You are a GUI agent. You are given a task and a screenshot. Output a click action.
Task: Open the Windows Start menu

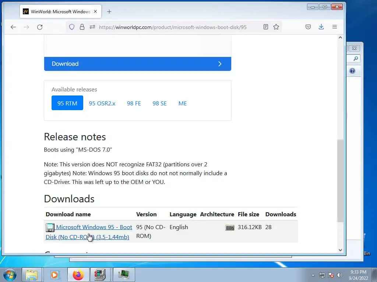pyautogui.click(x=10, y=275)
